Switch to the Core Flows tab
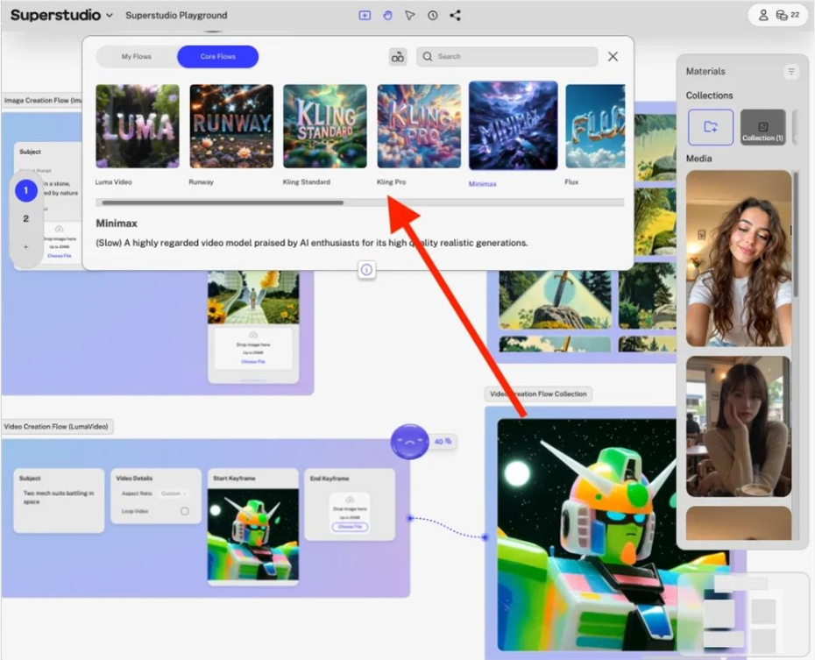The width and height of the screenshot is (815, 660). 218,56
